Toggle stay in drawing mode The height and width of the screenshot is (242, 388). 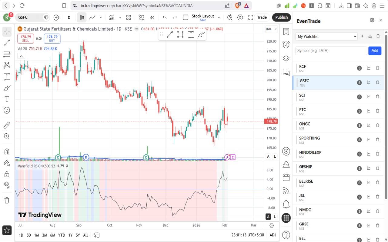coord(7,163)
